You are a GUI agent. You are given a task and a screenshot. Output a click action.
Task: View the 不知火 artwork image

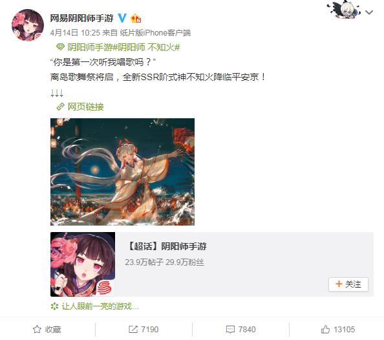pyautogui.click(x=122, y=172)
